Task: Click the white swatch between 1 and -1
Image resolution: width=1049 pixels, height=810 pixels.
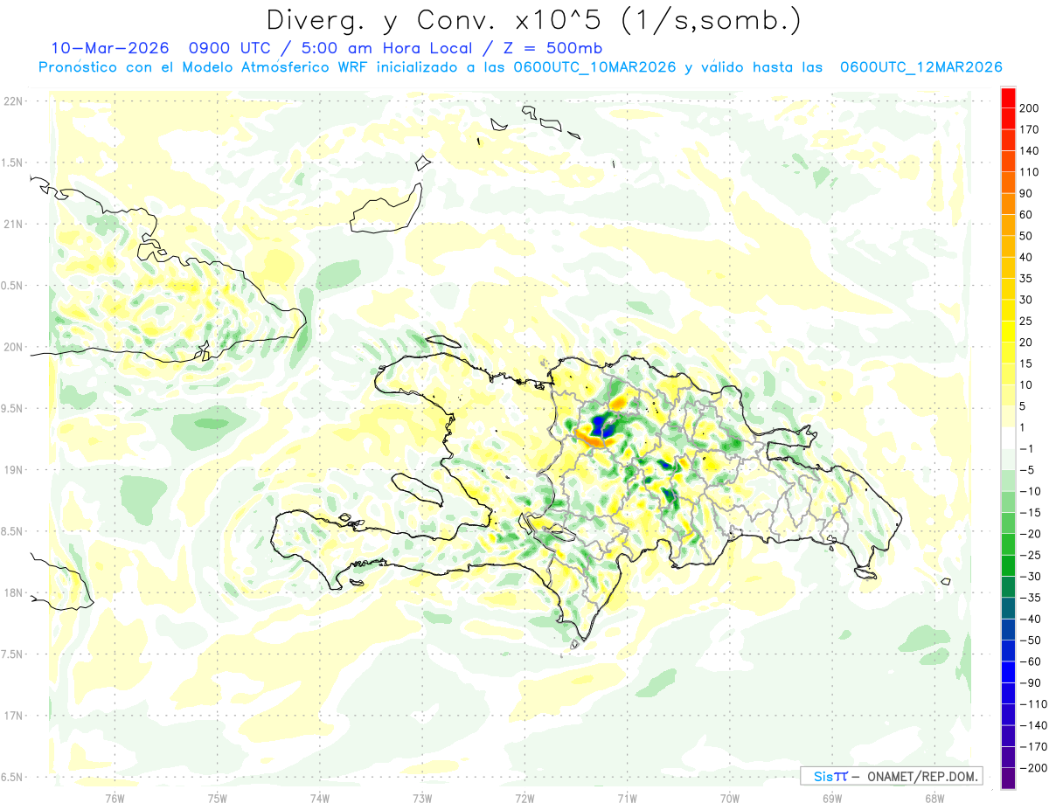Action: pos(1008,439)
